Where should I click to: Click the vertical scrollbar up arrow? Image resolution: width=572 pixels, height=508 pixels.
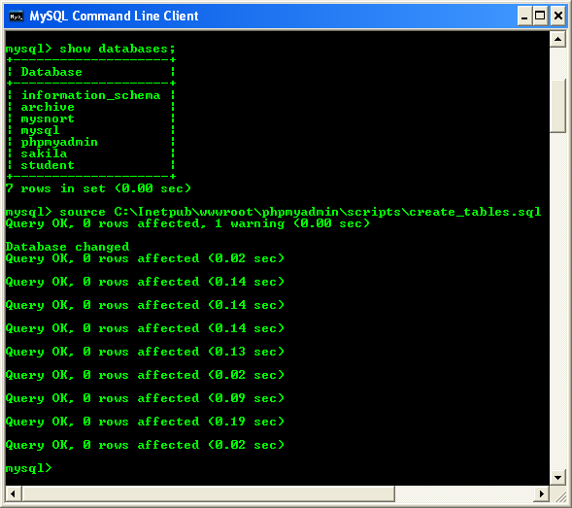[557, 39]
